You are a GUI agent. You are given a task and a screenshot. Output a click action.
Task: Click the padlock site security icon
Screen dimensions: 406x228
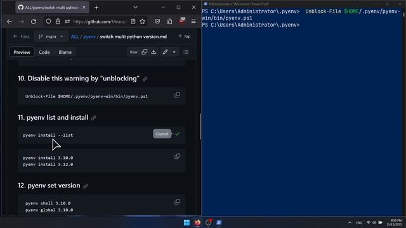tap(58, 22)
